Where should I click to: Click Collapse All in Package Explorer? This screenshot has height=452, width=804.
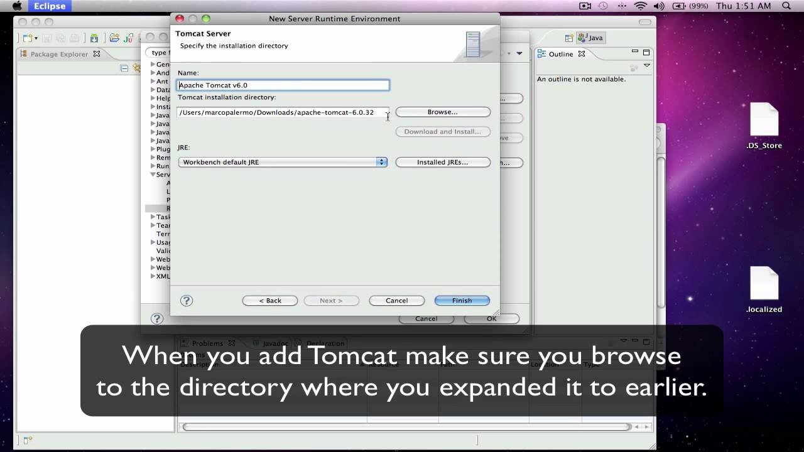[124, 68]
